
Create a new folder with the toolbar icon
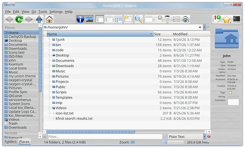coord(128,19)
